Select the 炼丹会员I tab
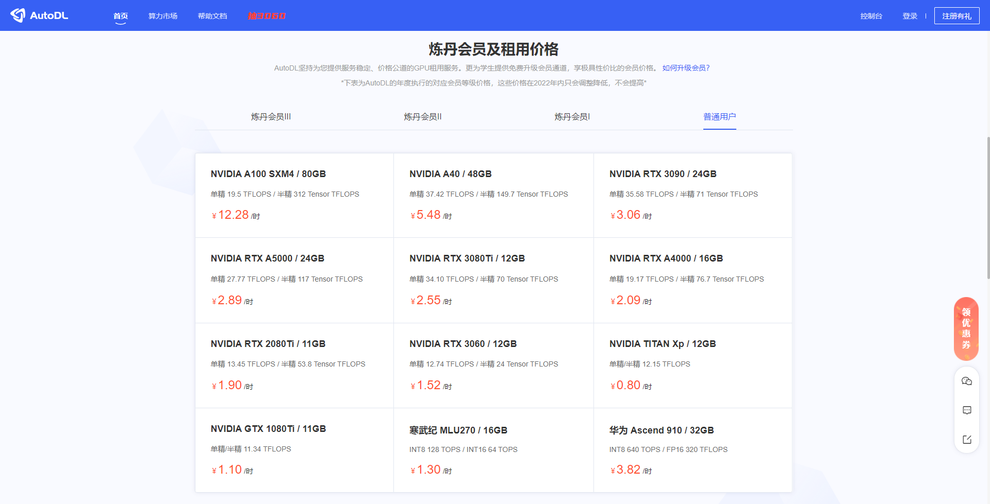Viewport: 990px width, 504px height. 572,117
